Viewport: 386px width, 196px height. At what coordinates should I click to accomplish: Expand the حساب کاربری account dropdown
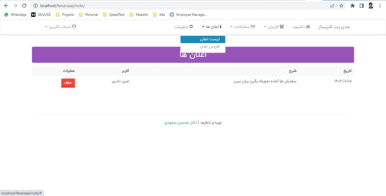click(61, 27)
